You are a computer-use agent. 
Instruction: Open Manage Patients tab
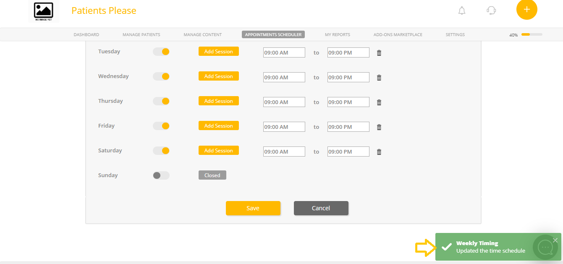click(x=141, y=34)
